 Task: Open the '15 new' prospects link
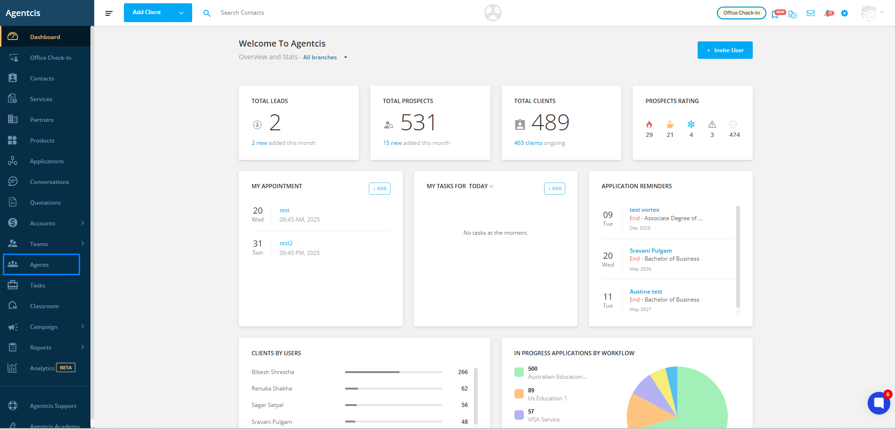click(x=392, y=143)
